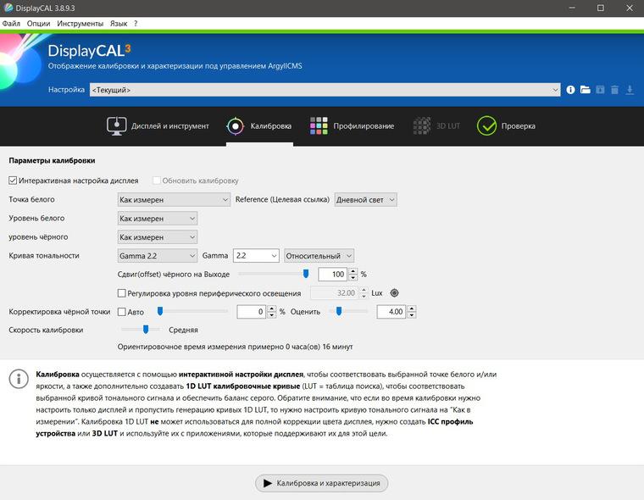Click the save settings disk icon

600,90
